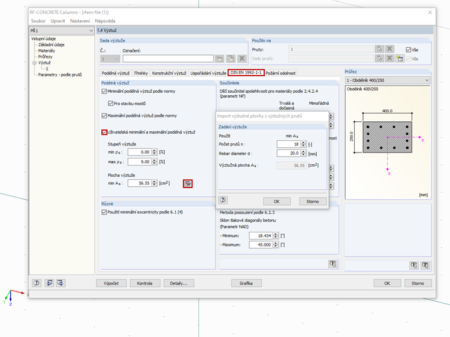This screenshot has width=450, height=337.
Task: Select Parametry - podle prutů in the tree
Action: (60, 75)
